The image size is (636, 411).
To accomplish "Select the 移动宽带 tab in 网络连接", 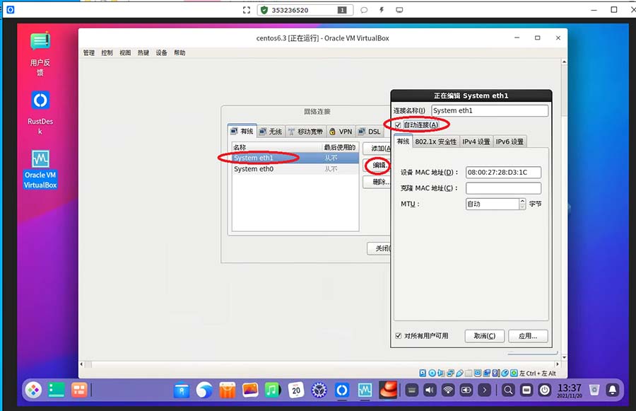I will (x=305, y=132).
